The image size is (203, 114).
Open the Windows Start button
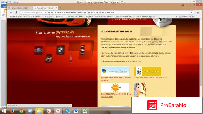(x=4, y=111)
